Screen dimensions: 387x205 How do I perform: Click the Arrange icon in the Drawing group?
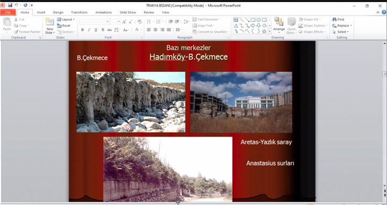(279, 24)
